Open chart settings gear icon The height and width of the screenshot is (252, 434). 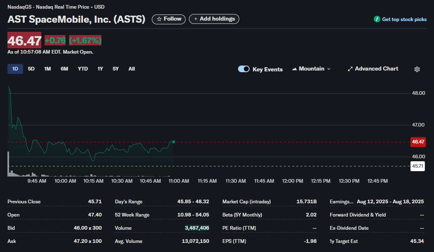tap(417, 69)
